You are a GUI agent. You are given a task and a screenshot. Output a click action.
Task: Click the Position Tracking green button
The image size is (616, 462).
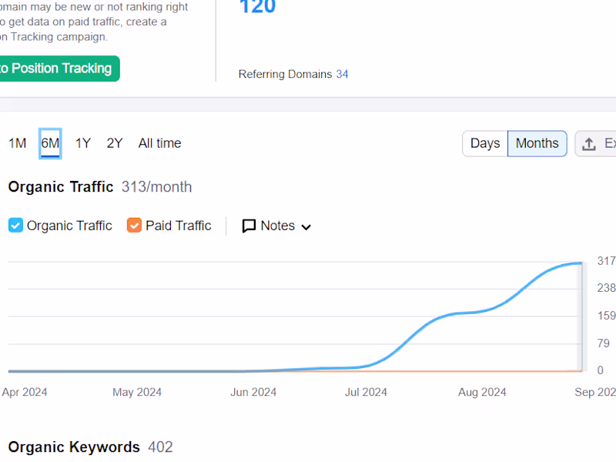click(x=58, y=69)
